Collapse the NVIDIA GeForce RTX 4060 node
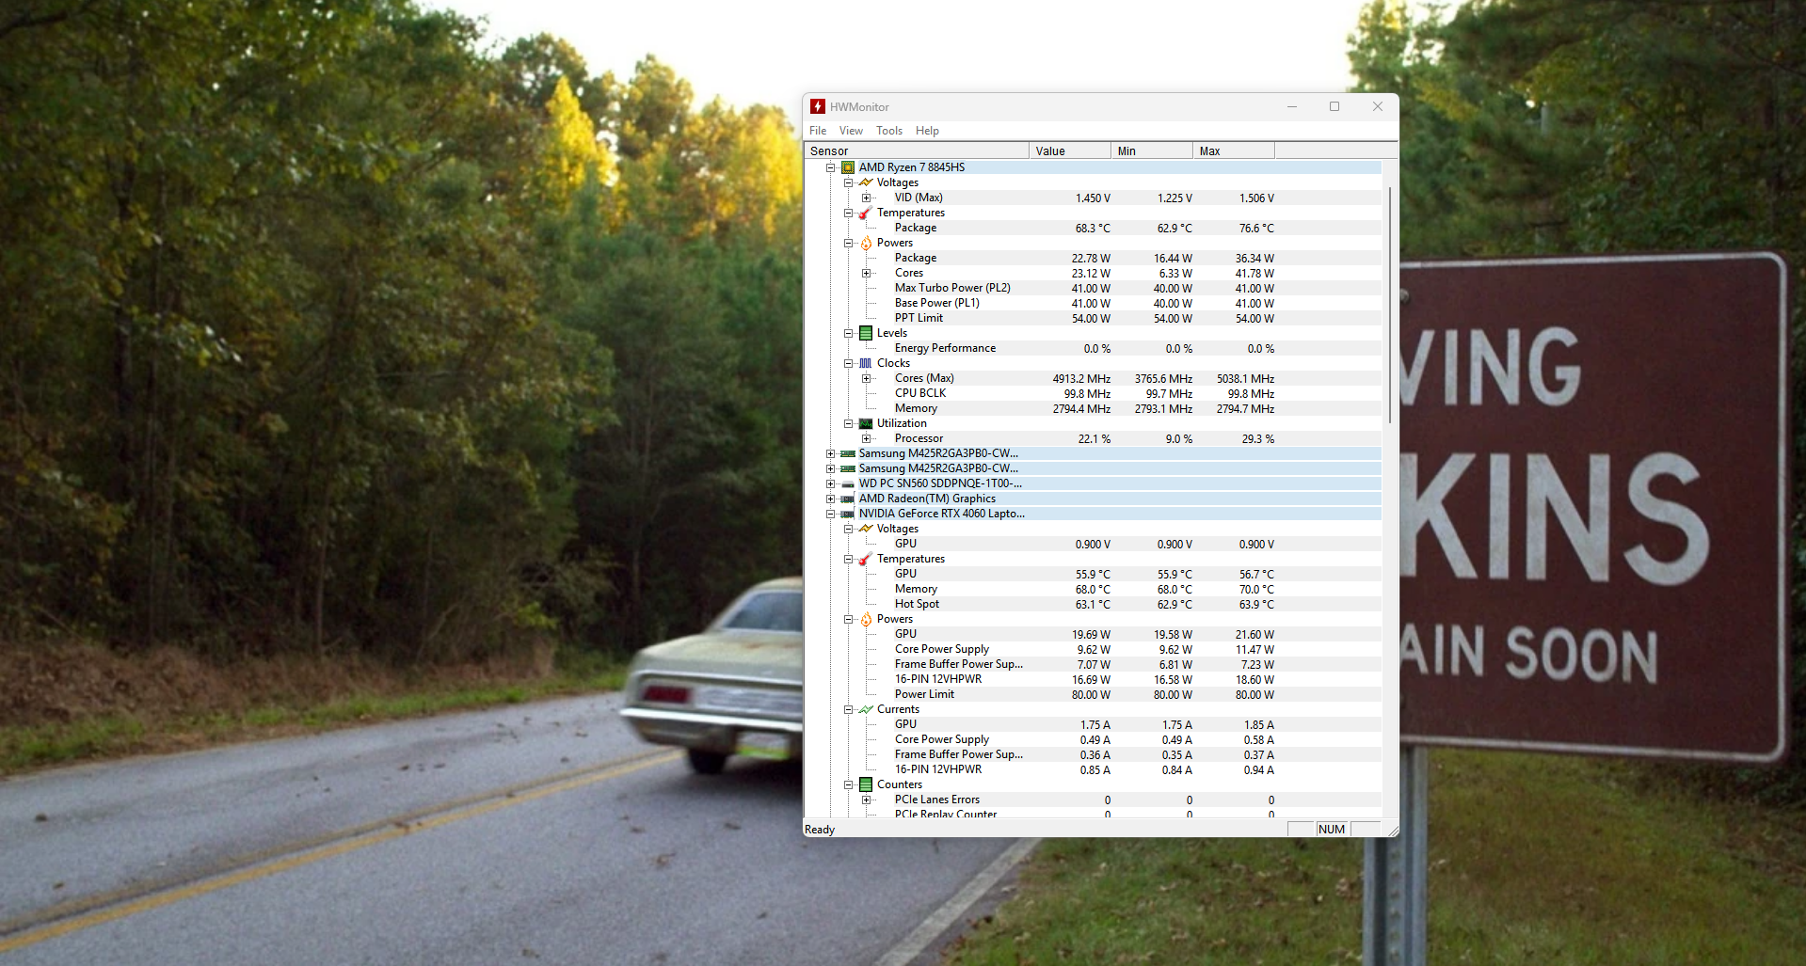 click(x=830, y=514)
